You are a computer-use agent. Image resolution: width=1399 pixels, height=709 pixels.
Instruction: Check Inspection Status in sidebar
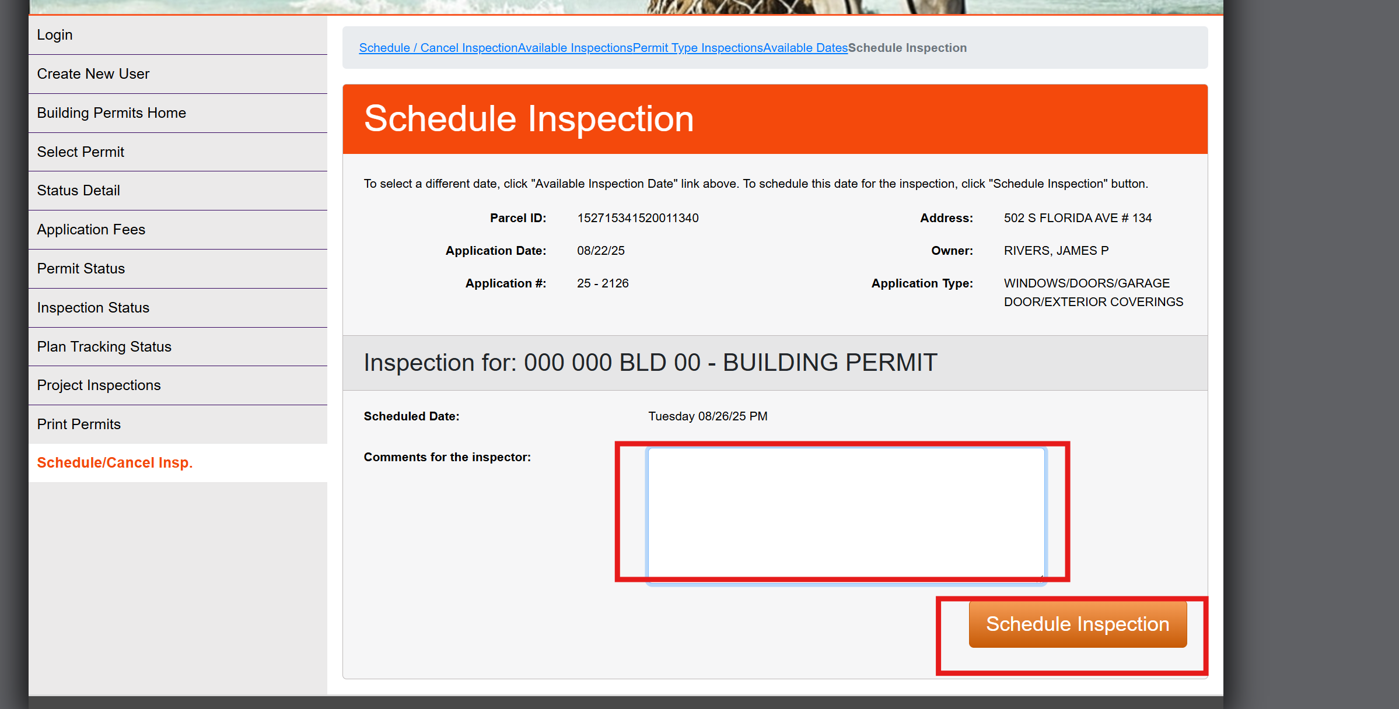pos(93,308)
